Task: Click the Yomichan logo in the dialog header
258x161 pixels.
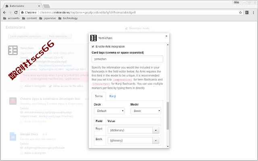Action: [x=94, y=38]
